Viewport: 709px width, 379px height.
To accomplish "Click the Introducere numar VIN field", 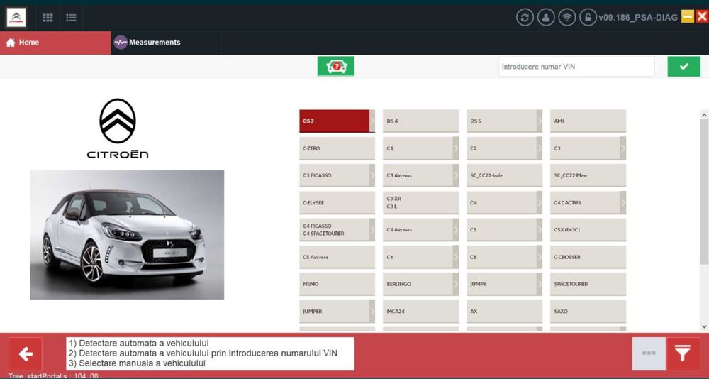I will tap(576, 66).
